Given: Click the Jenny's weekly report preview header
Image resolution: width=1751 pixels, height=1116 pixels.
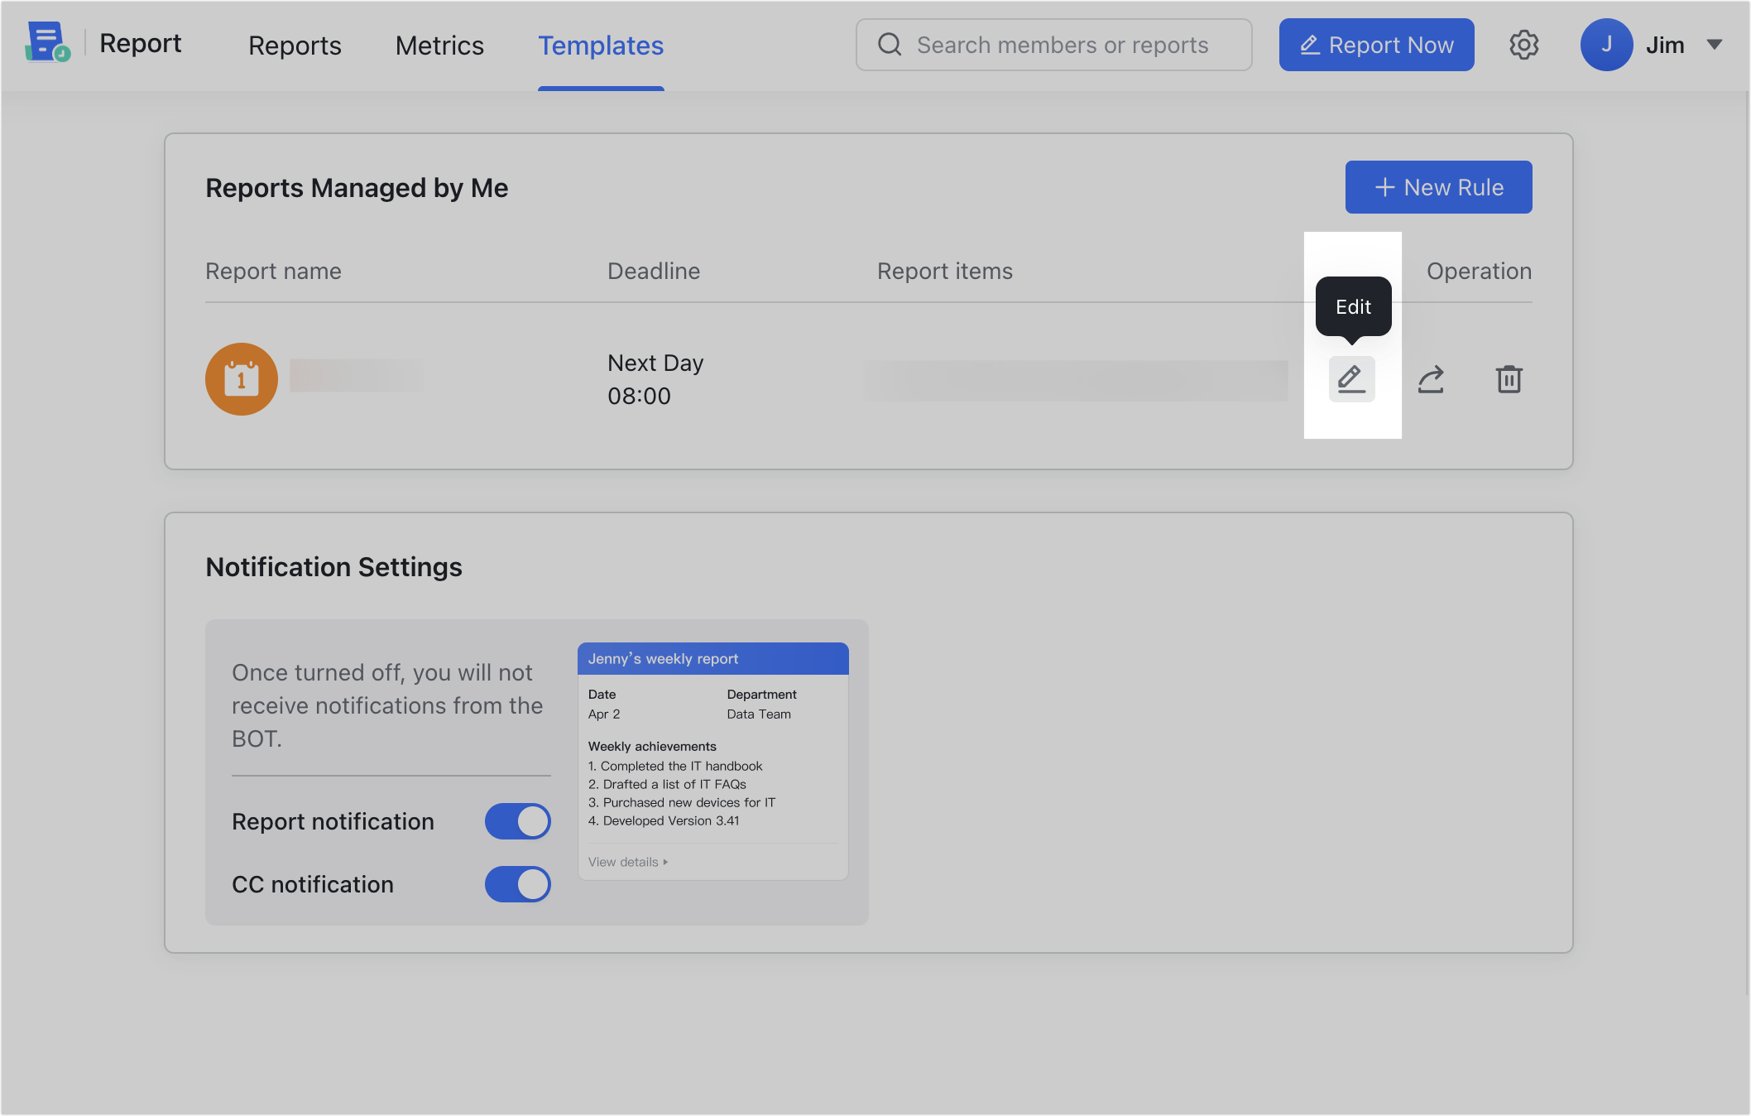Looking at the screenshot, I should point(712,659).
